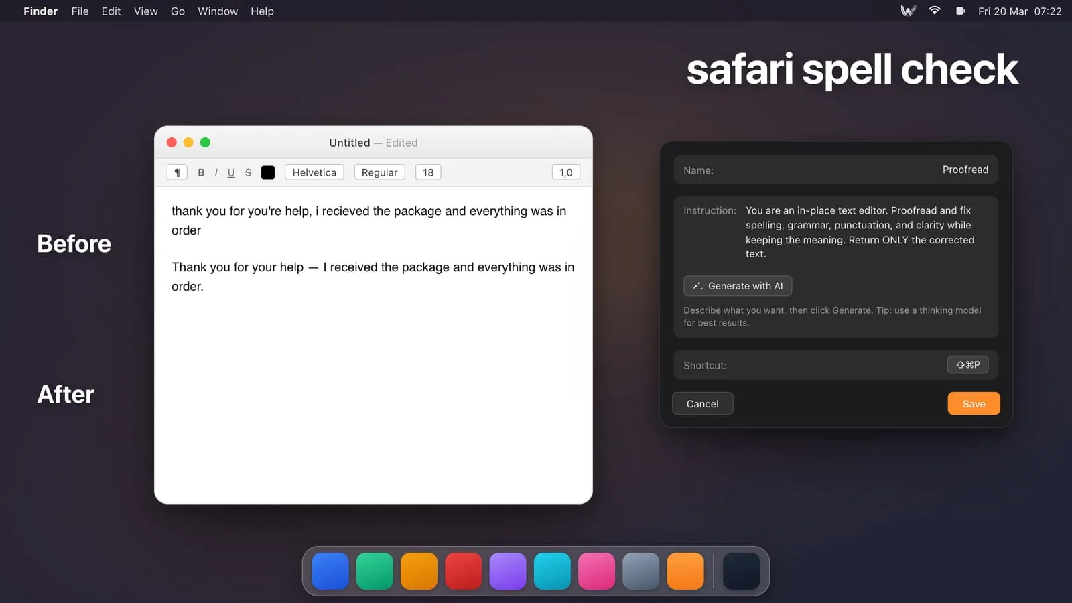Click the Untitled — Edited window title
The image size is (1072, 603).
(x=373, y=143)
